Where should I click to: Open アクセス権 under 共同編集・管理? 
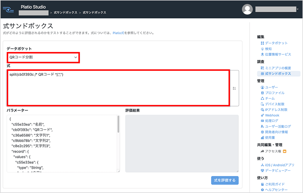pos(273,151)
